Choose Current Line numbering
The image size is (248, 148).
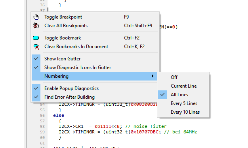183,86
